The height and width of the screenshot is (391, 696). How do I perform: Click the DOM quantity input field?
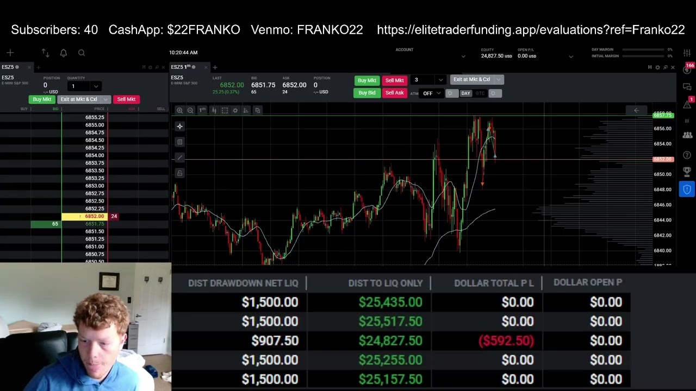pos(79,86)
